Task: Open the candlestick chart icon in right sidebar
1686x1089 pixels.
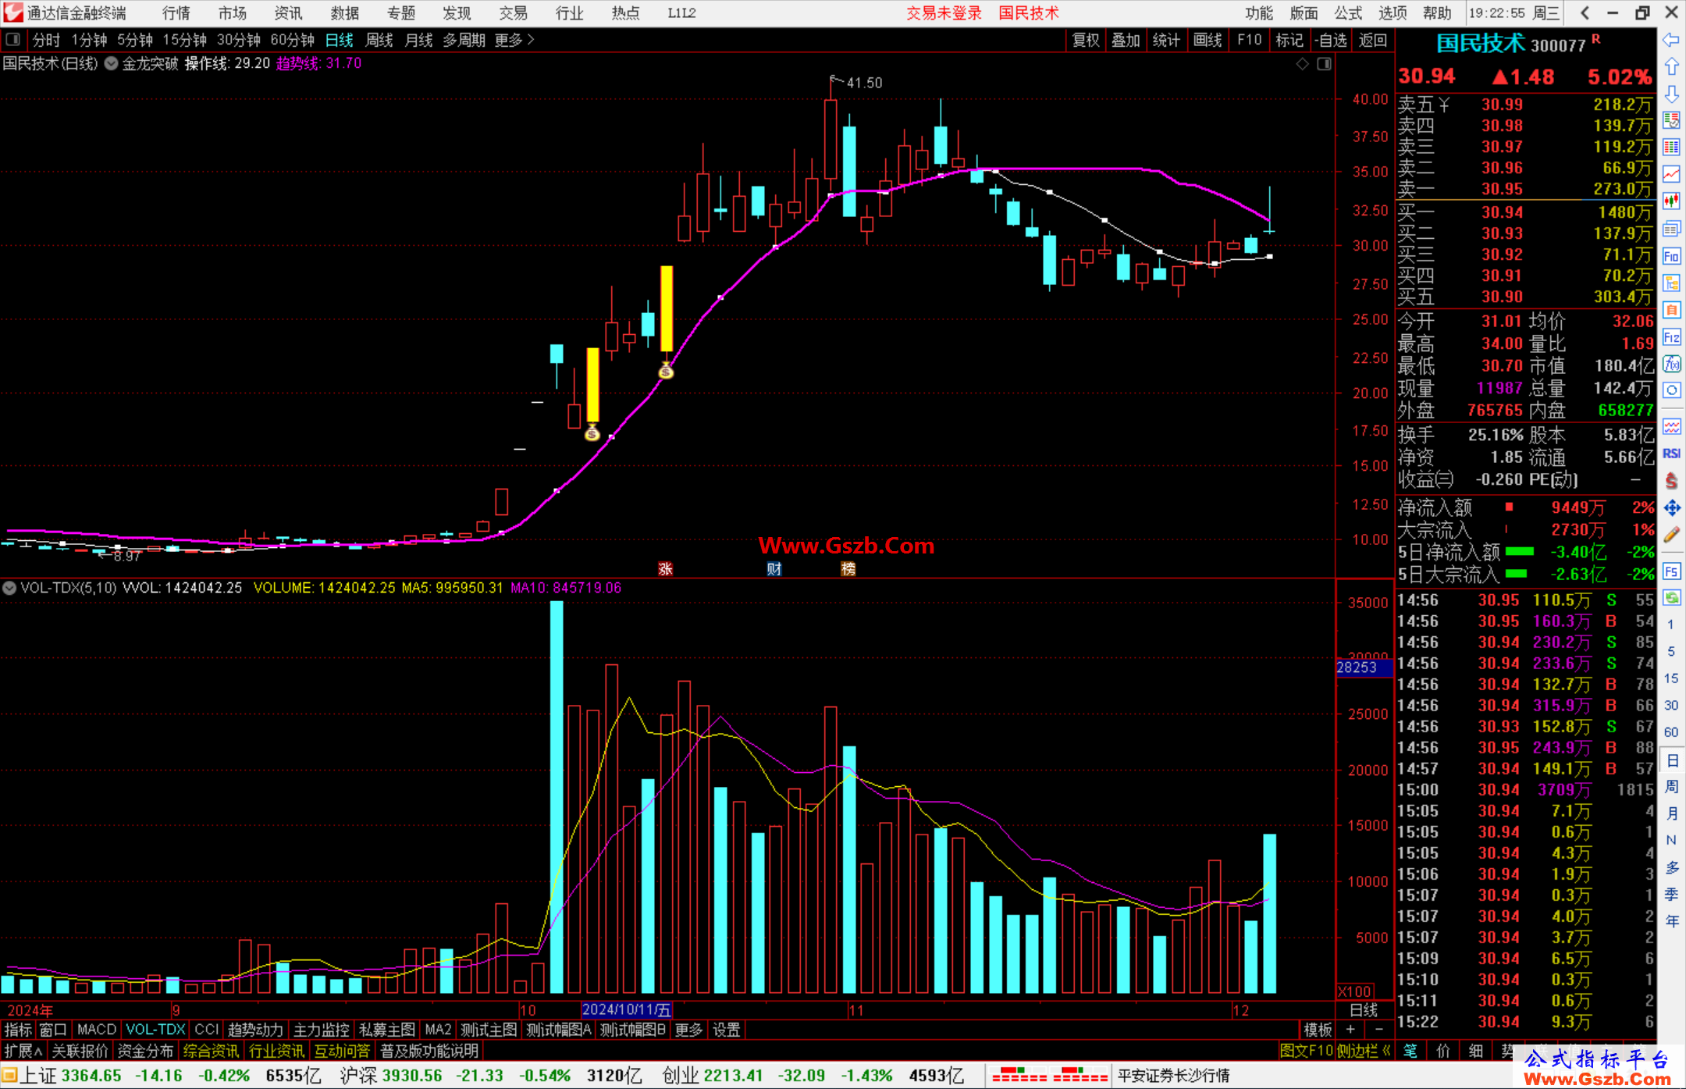Action: [1671, 201]
